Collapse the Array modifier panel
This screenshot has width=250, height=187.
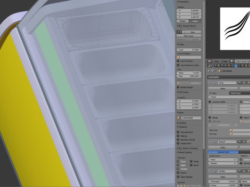[210, 83]
